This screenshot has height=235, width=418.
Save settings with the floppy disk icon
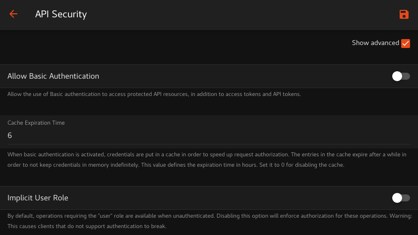tap(404, 14)
